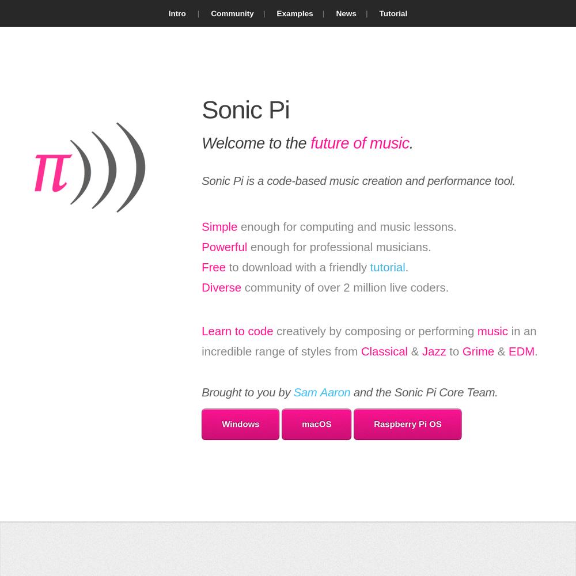Click the Windows download button
Image resolution: width=576 pixels, height=576 pixels.
tap(240, 425)
